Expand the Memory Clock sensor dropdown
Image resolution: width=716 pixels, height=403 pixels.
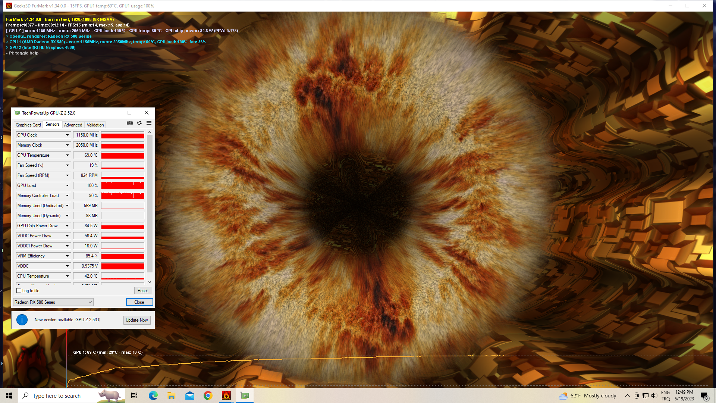point(67,145)
